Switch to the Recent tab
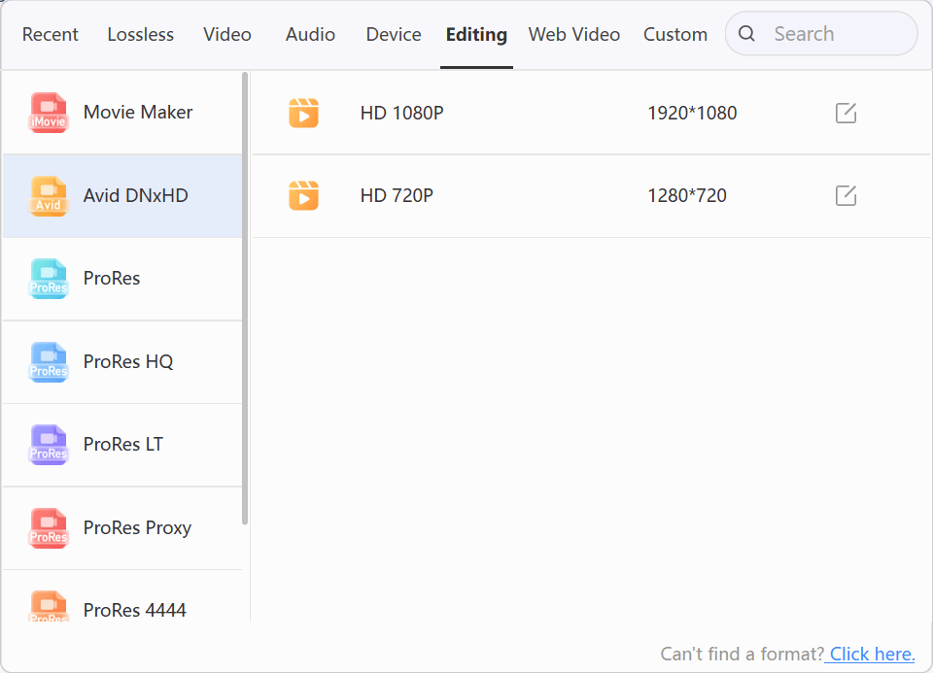Screen dimensions: 933x673 point(50,35)
